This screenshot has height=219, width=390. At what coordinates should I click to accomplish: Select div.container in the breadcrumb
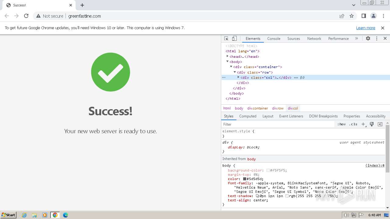click(x=258, y=108)
